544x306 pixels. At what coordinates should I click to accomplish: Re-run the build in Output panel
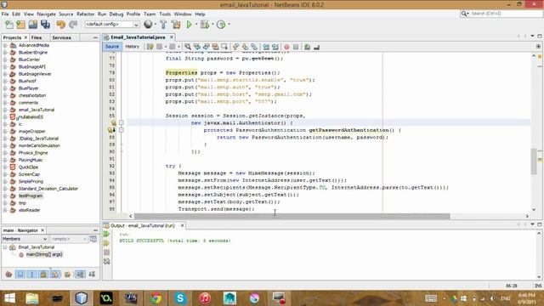(x=106, y=235)
